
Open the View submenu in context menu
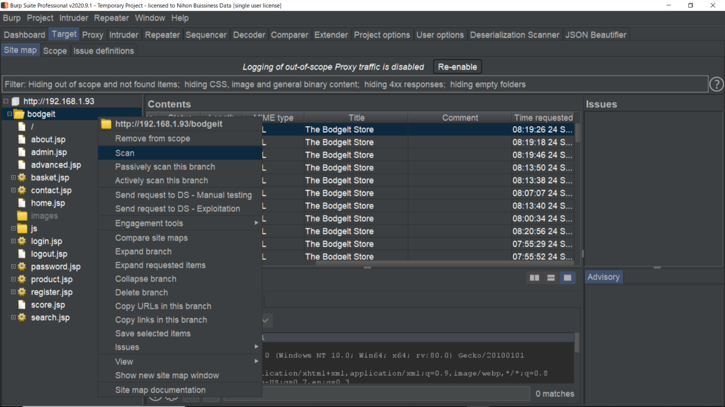coord(180,361)
